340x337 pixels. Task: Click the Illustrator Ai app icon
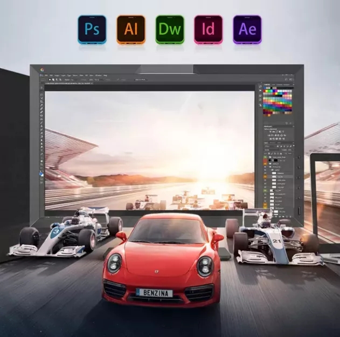131,29
